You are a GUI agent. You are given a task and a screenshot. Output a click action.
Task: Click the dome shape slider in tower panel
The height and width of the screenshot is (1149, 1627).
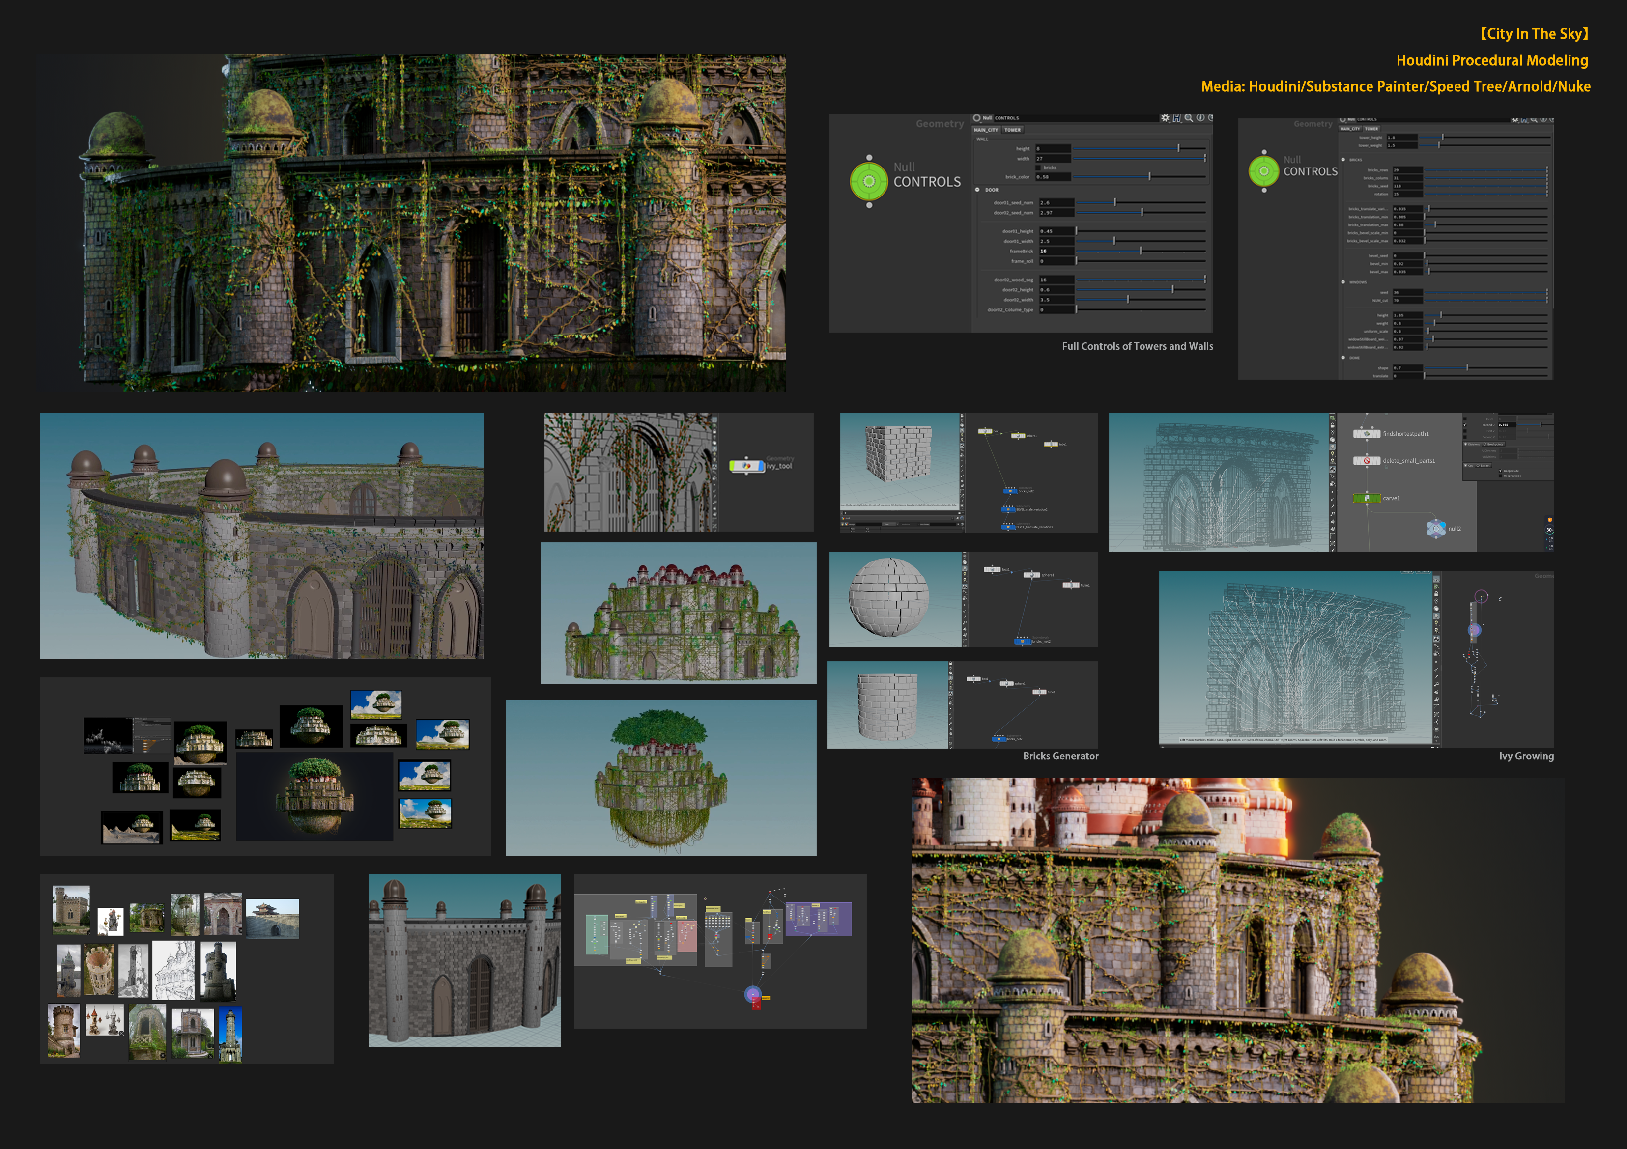[x=1486, y=368]
